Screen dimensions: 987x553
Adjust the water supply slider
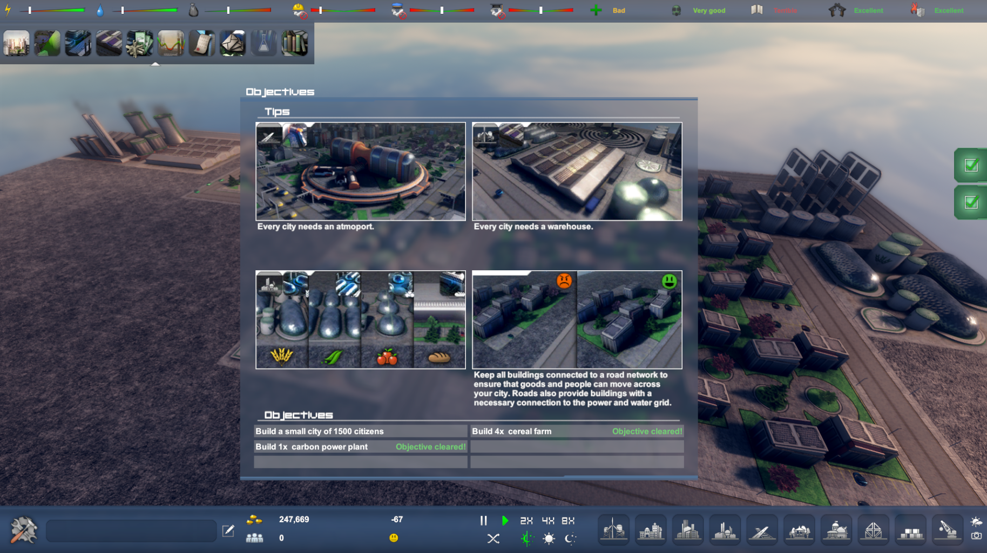pos(145,10)
